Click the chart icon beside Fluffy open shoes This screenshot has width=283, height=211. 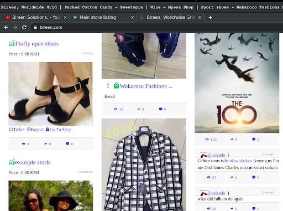[12, 44]
